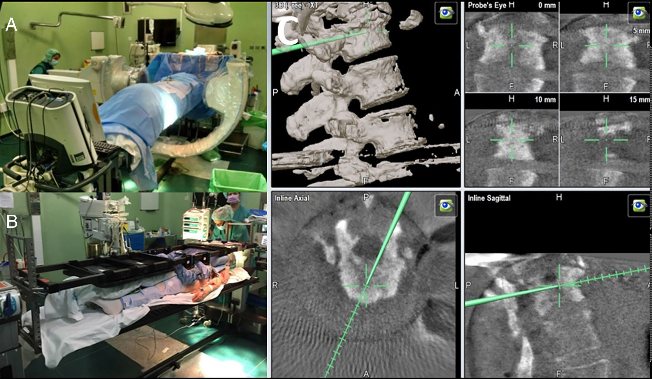Click the Inline Axial view label
The image size is (652, 379).
292,198
